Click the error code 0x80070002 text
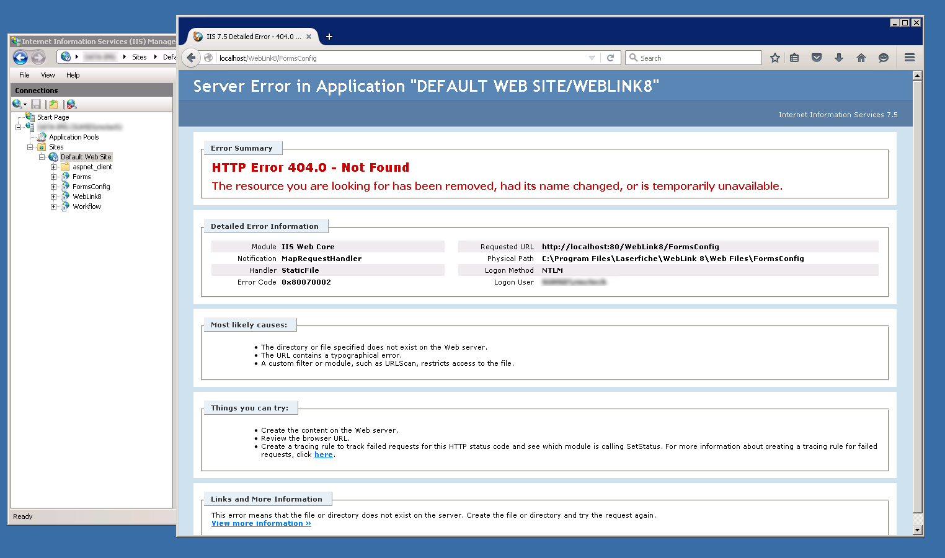Screen dimensions: 945x558 (306, 282)
